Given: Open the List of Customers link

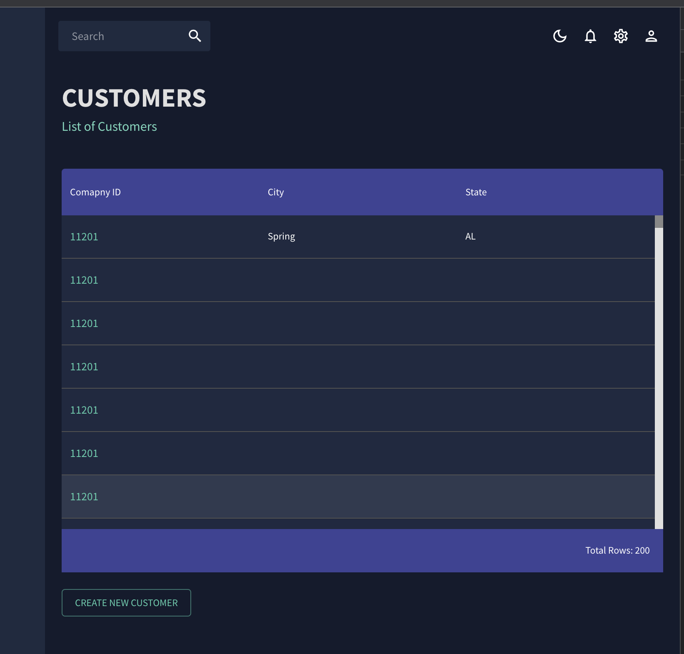Looking at the screenshot, I should (109, 126).
